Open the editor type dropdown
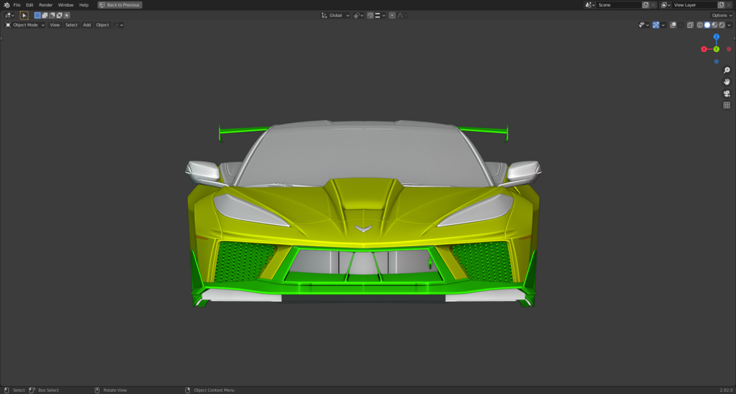Image resolution: width=736 pixels, height=394 pixels. [10, 15]
